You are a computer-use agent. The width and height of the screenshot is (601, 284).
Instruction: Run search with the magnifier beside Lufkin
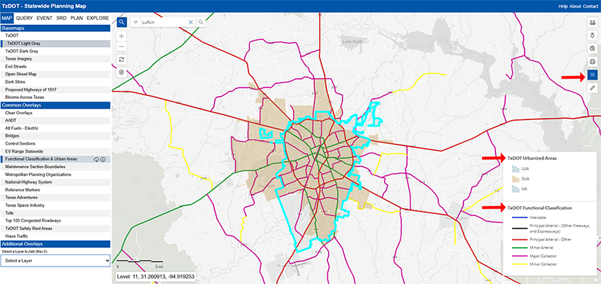[200, 22]
